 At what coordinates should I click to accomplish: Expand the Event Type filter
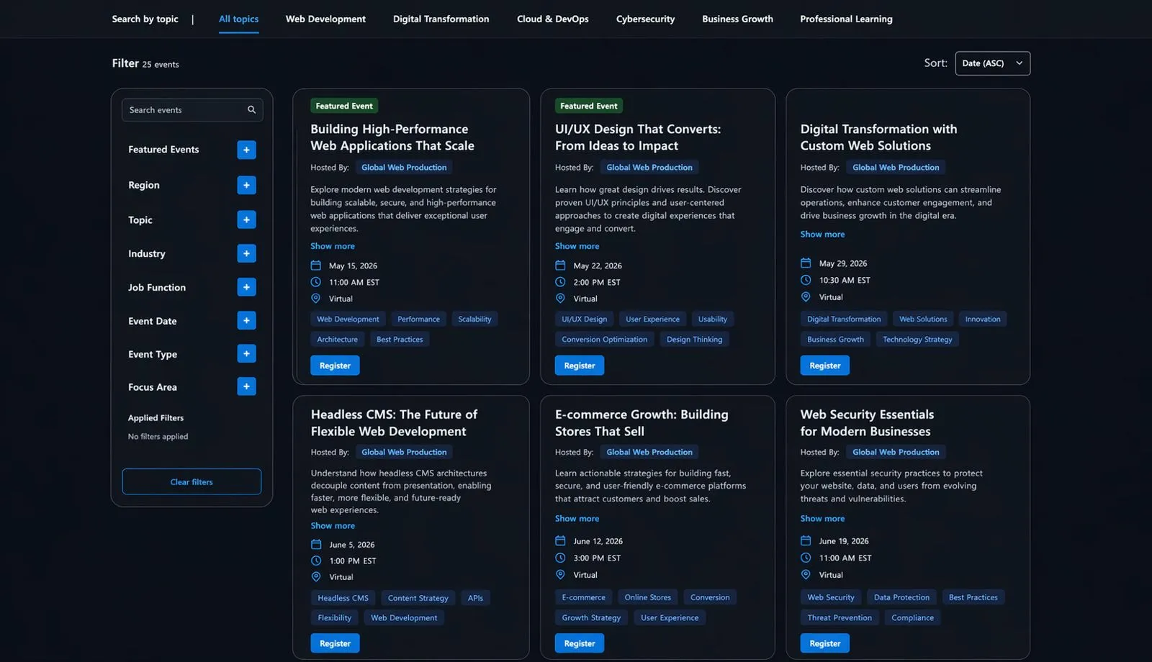[246, 354]
